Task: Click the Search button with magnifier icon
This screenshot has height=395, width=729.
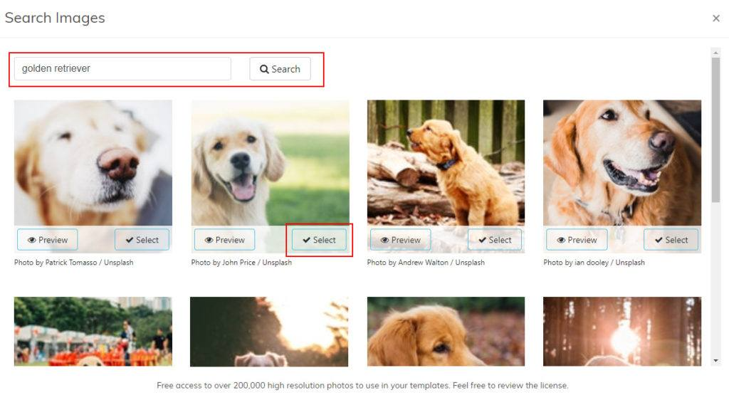Action: coord(280,69)
